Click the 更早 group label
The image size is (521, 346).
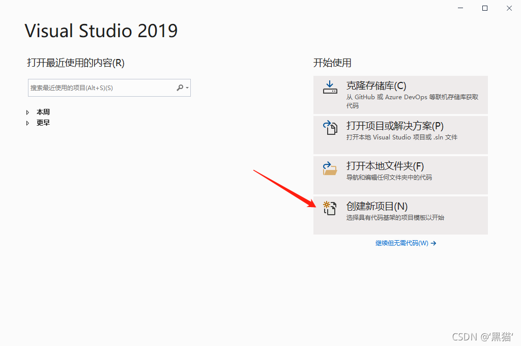click(x=43, y=123)
